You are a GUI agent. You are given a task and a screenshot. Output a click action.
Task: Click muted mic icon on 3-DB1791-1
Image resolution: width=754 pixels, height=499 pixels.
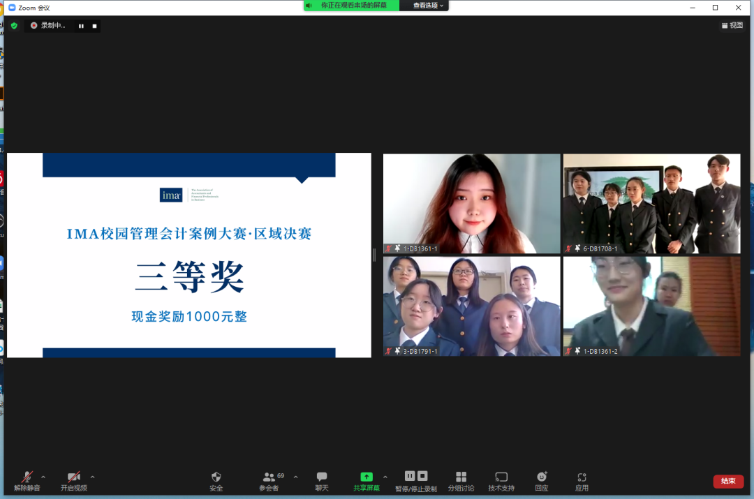[388, 351]
